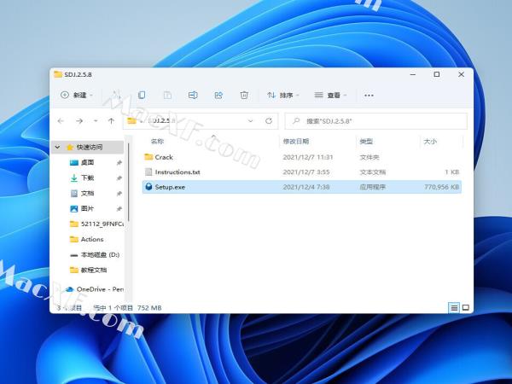
Task: Open the View (查看) dropdown
Action: [330, 95]
